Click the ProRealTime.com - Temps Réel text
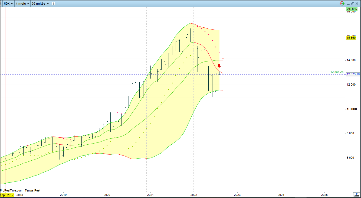Viewport: 361px width, 198px height. [20, 191]
